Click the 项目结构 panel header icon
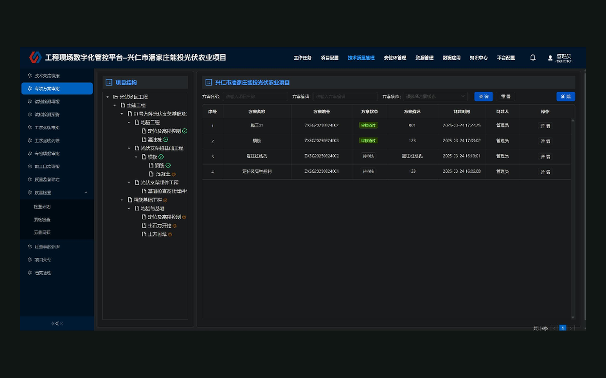 click(109, 82)
